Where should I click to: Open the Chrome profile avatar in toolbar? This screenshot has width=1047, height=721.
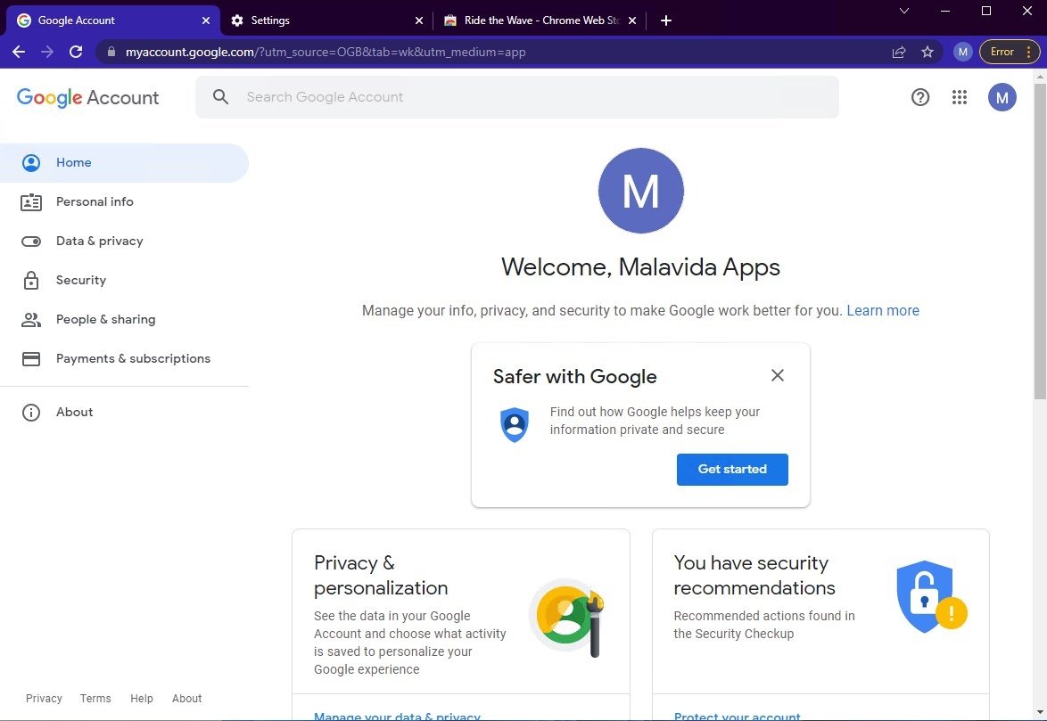(962, 52)
